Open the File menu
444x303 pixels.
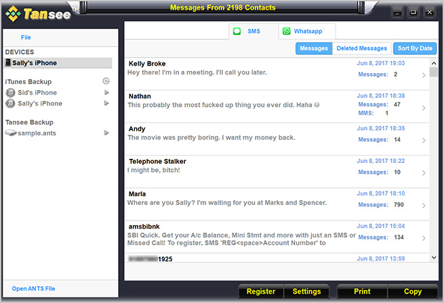[x=26, y=37]
